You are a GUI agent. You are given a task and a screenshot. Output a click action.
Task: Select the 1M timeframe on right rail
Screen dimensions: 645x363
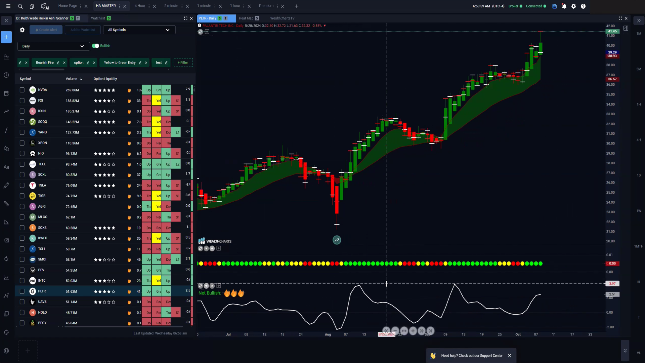pos(639,34)
